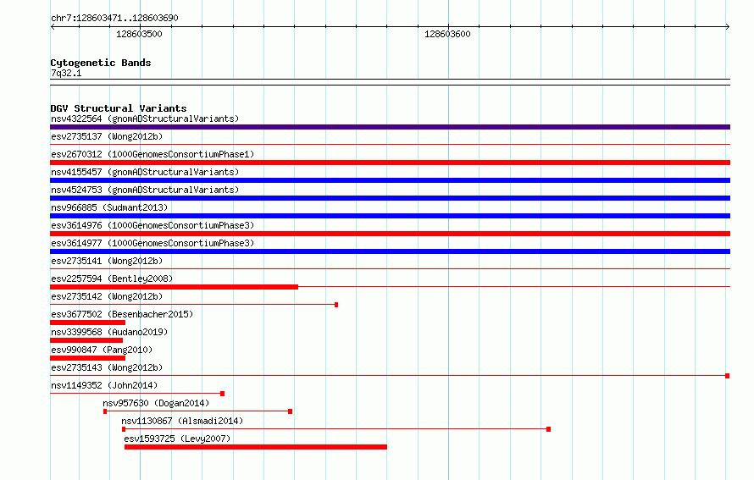
Task: Click the DGV Structural Variants track title
Action: tap(119, 108)
